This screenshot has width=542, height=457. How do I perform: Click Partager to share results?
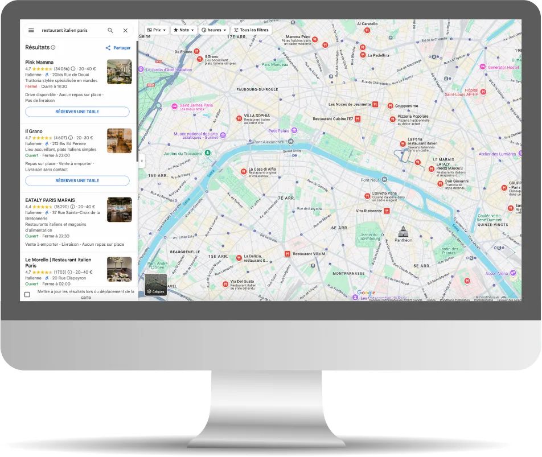118,48
